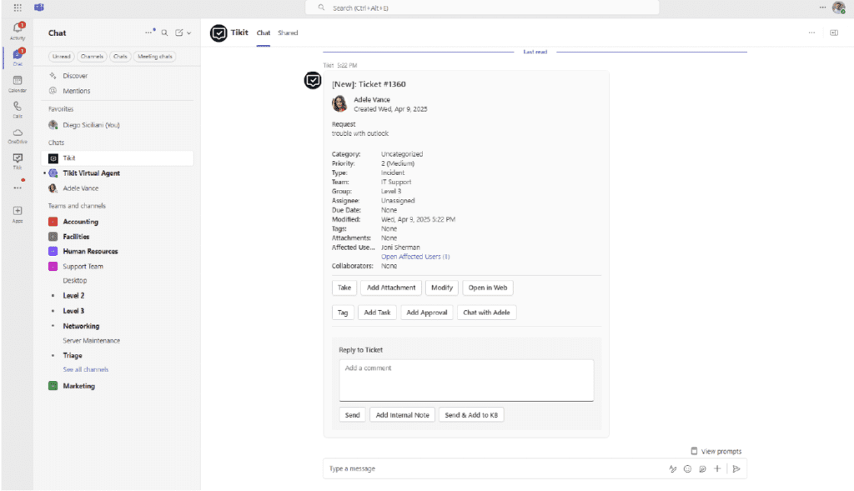Viewport: 854px width, 491px height.
Task: Filter chats by Unread
Action: tap(62, 57)
